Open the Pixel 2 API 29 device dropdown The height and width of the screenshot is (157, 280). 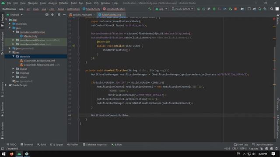pyautogui.click(x=182, y=9)
